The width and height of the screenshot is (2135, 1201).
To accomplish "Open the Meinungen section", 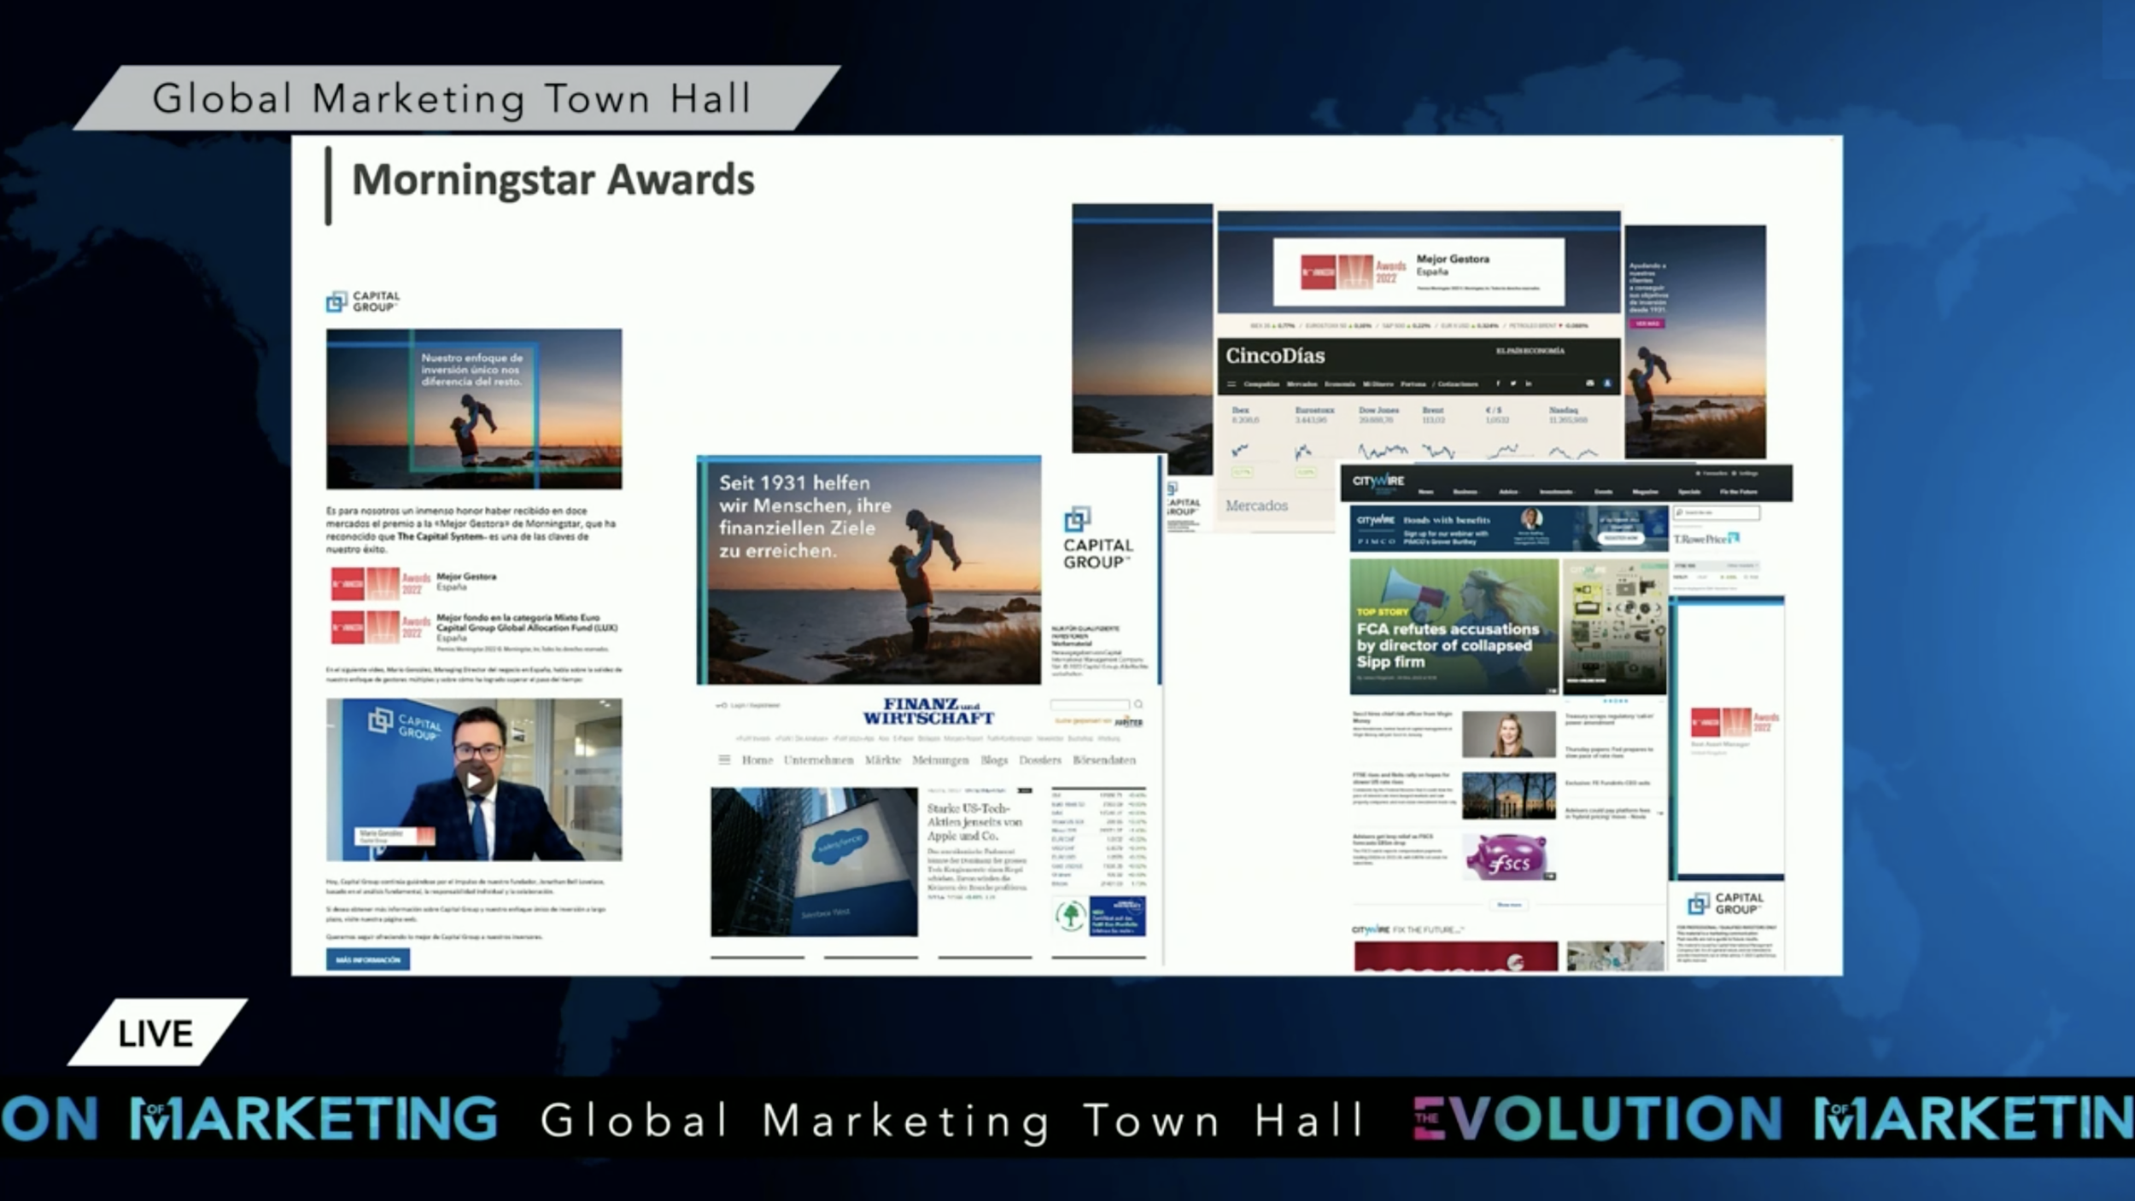I will 940,760.
